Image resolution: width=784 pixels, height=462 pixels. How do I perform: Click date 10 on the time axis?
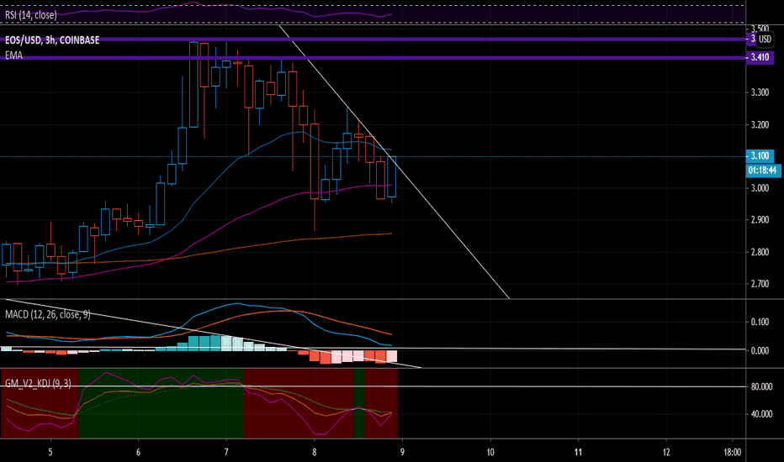coord(490,452)
